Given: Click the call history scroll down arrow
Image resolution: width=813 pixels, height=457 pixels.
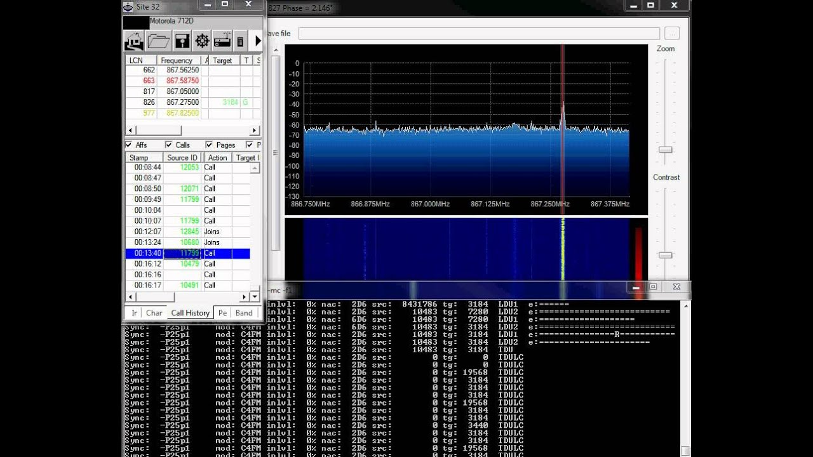Looking at the screenshot, I should click(255, 296).
